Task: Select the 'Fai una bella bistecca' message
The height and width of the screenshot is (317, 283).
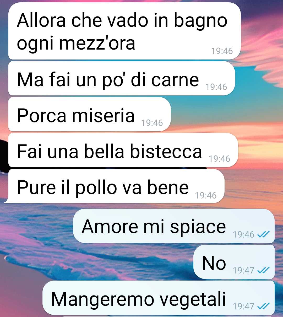Action: coord(123,150)
